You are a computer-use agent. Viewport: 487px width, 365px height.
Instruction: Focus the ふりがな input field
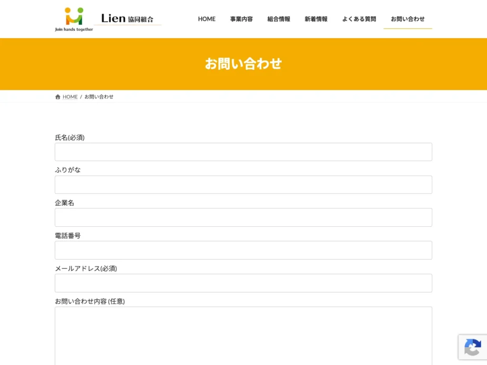click(243, 185)
